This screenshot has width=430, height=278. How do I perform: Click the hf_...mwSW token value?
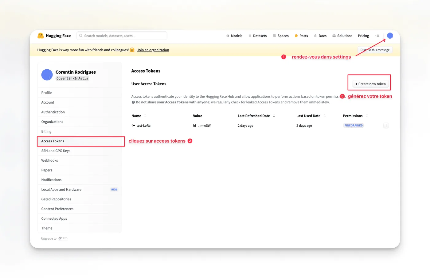202,125
